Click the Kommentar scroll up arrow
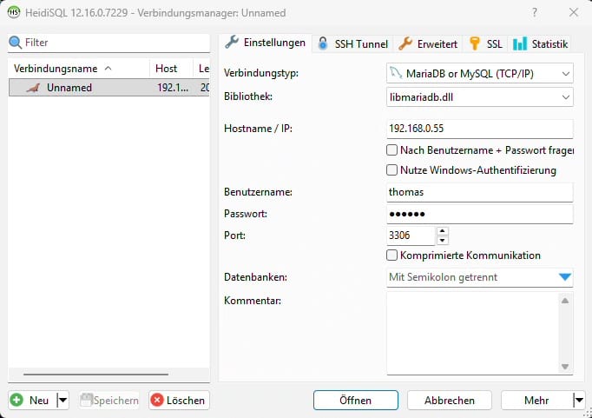This screenshot has width=592, height=418. 565,301
